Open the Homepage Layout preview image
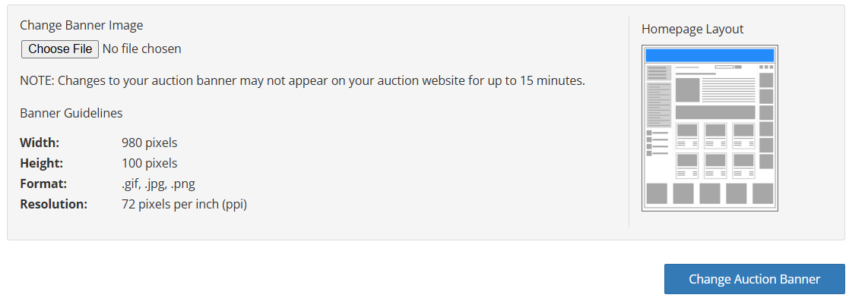 coord(709,128)
